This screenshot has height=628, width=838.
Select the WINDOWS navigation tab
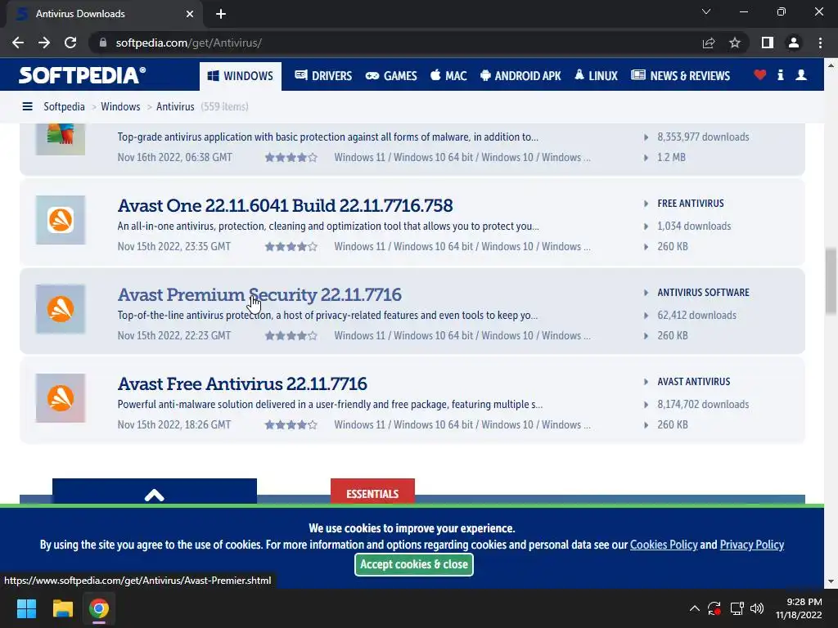[241, 76]
